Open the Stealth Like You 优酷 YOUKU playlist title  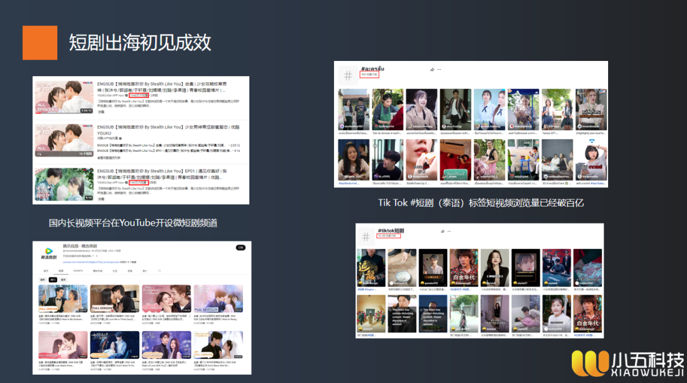168,130
